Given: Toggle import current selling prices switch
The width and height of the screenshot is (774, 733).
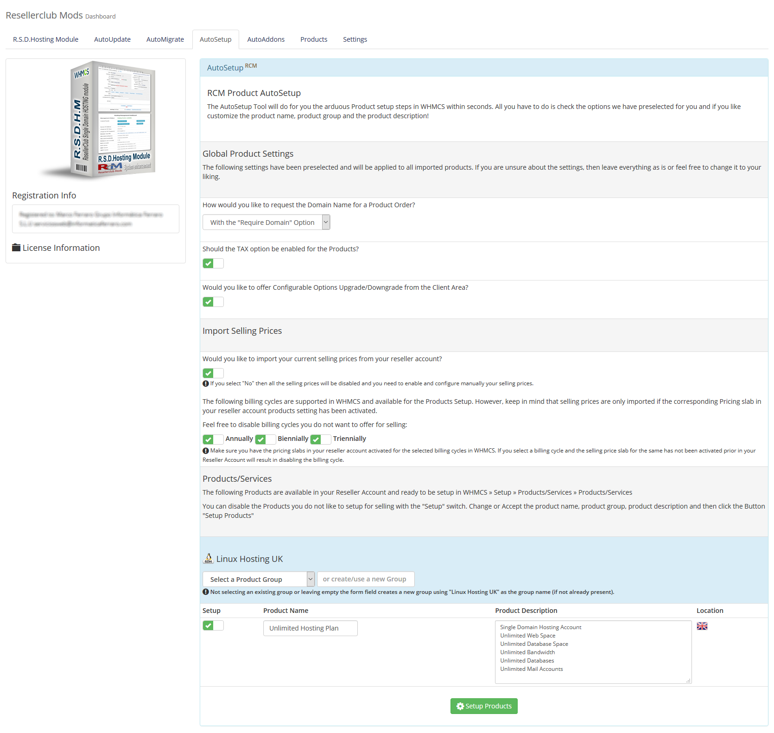Looking at the screenshot, I should click(x=213, y=373).
